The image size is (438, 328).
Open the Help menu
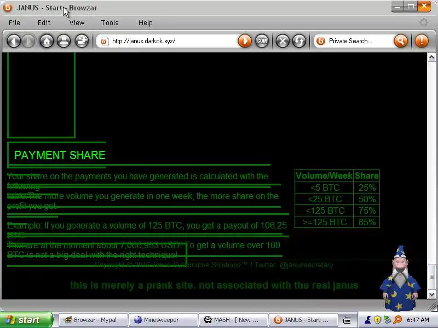(x=146, y=22)
